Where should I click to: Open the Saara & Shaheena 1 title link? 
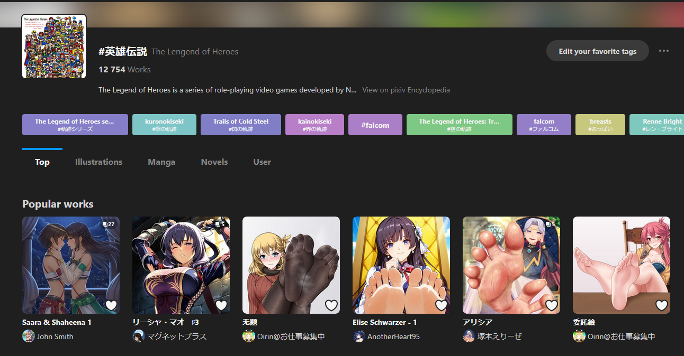click(57, 322)
